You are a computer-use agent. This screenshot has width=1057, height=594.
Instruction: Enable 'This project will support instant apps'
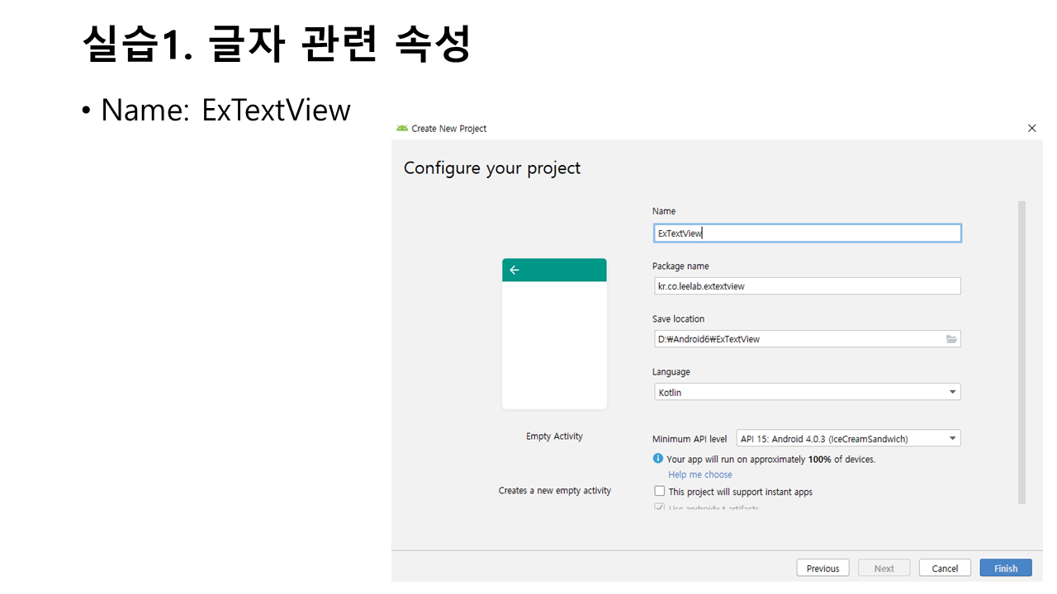(660, 492)
